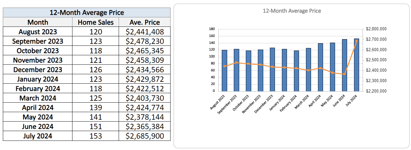
Task: Click the price $2,458,309
Action: click(145, 60)
